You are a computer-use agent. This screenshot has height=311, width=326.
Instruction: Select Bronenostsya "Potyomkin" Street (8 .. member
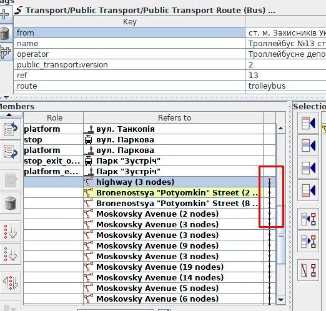150,203
